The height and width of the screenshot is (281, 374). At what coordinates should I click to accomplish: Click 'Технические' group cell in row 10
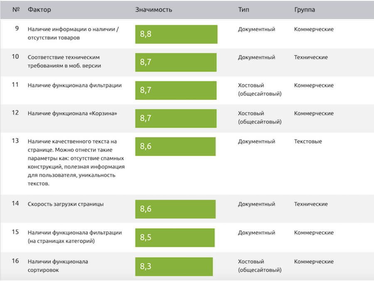(x=311, y=57)
